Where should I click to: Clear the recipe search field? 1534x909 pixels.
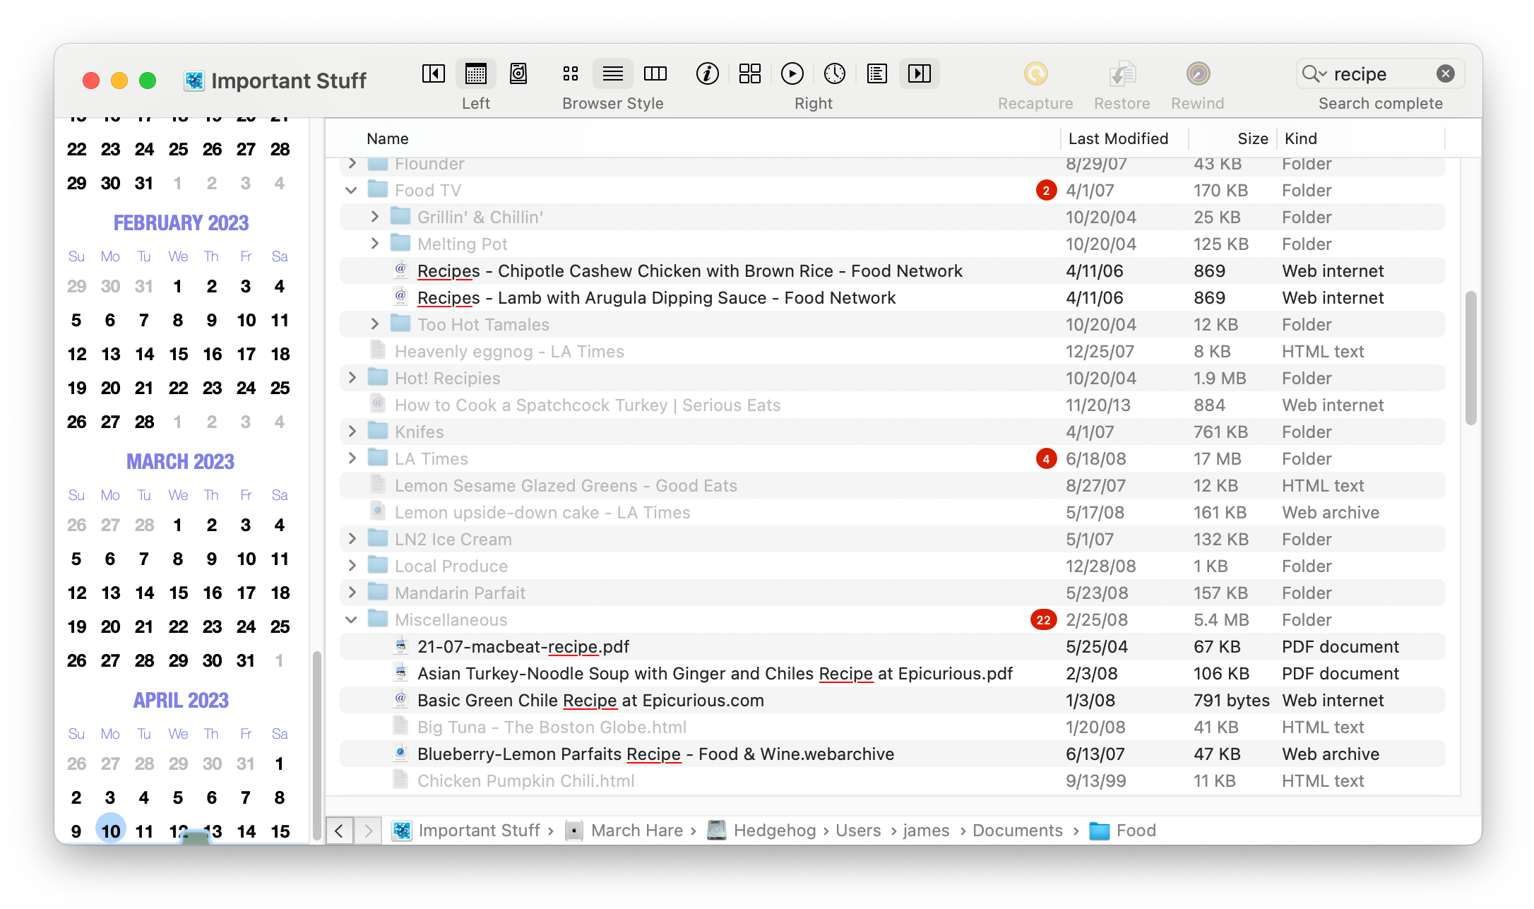pyautogui.click(x=1446, y=73)
